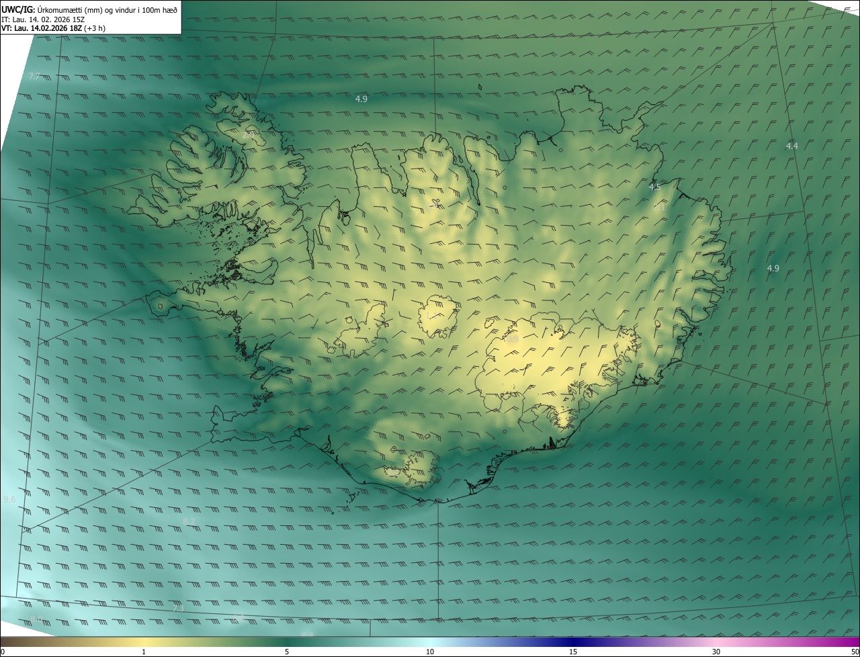This screenshot has width=860, height=657.
Task: Click the title "Úrkomumætti (mm) og vindur í 100m hæð"
Action: [x=107, y=9]
